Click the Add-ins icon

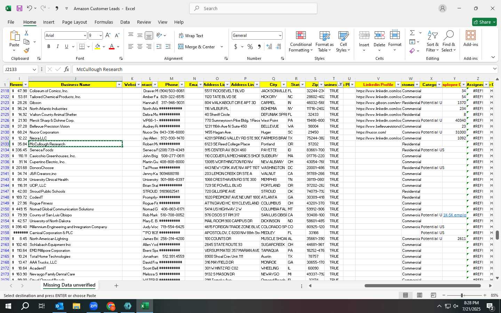pyautogui.click(x=471, y=39)
